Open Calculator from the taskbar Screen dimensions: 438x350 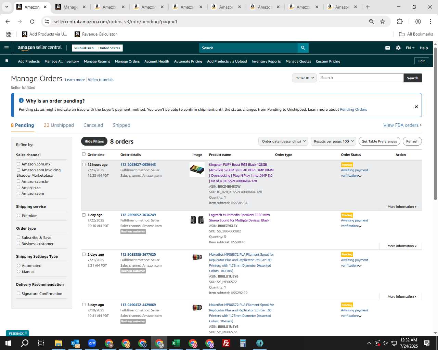[243, 343]
